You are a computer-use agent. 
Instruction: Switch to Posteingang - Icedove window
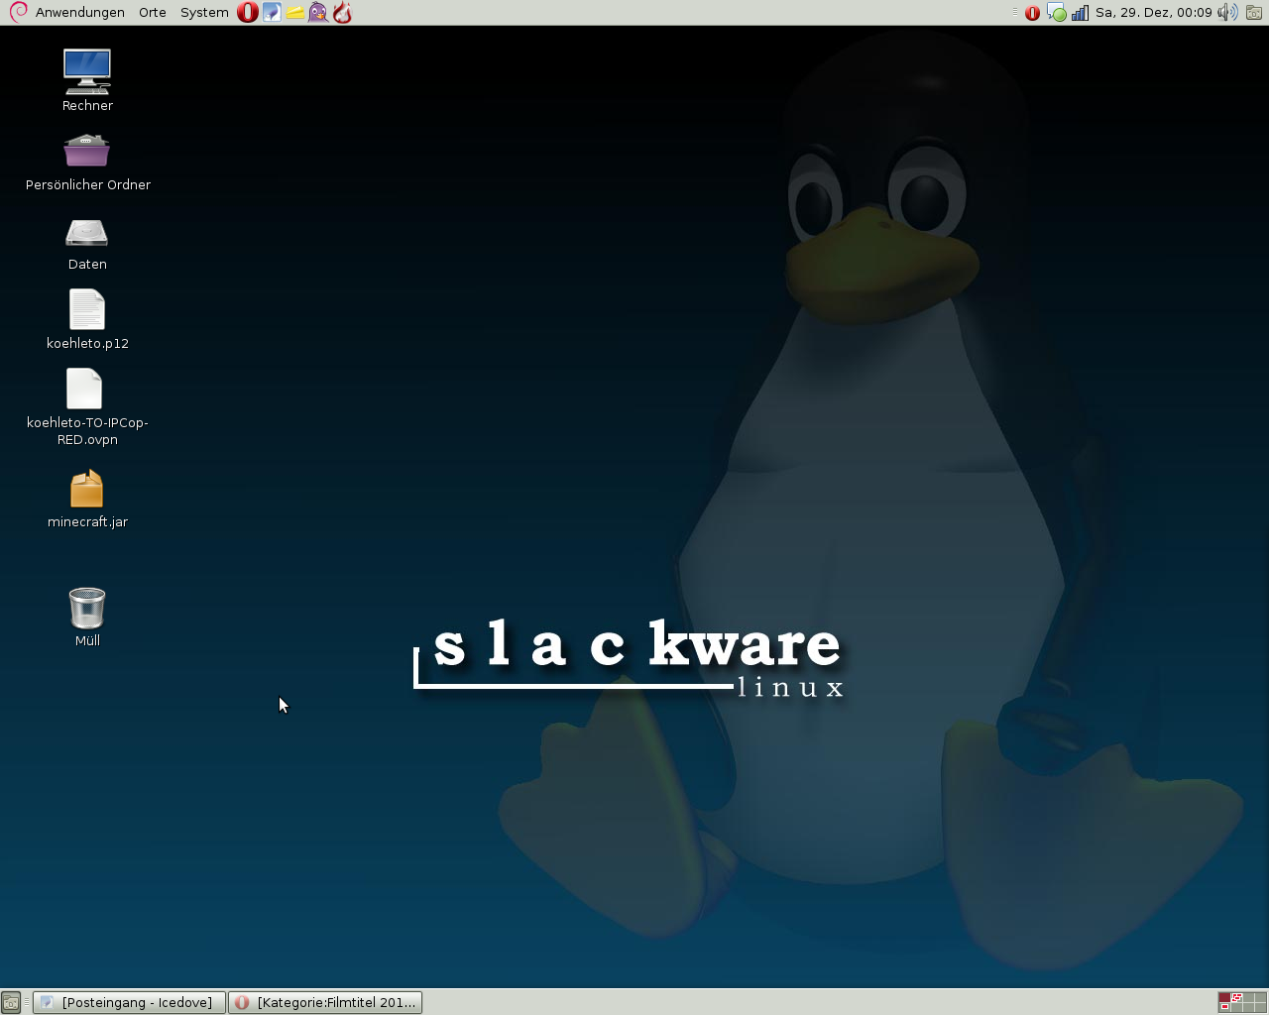[129, 1002]
